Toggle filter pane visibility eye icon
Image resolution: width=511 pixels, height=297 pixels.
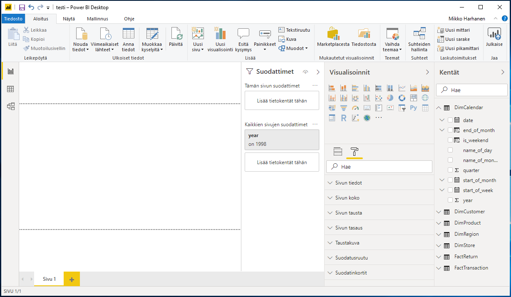(306, 72)
